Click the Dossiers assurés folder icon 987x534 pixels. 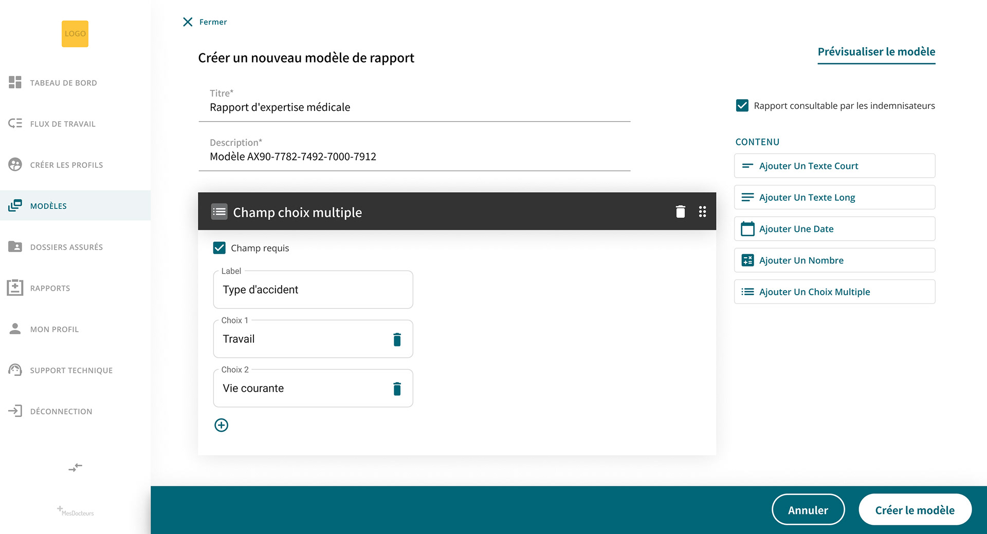[x=15, y=246]
